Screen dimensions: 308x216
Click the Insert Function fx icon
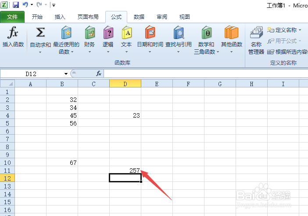click(13, 32)
